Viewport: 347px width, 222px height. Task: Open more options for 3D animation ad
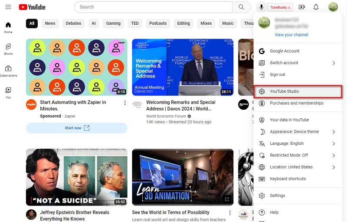point(230,213)
